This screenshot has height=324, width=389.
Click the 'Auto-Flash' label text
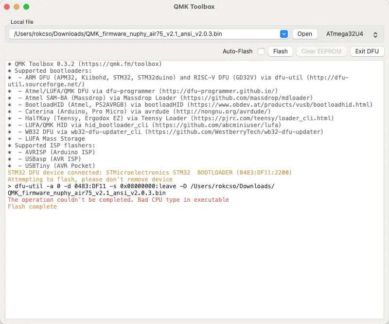point(237,51)
